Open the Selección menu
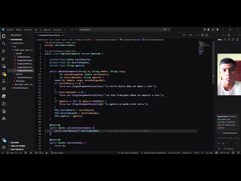Image resolution: width=241 pixels, height=181 pixels. [x=28, y=29]
